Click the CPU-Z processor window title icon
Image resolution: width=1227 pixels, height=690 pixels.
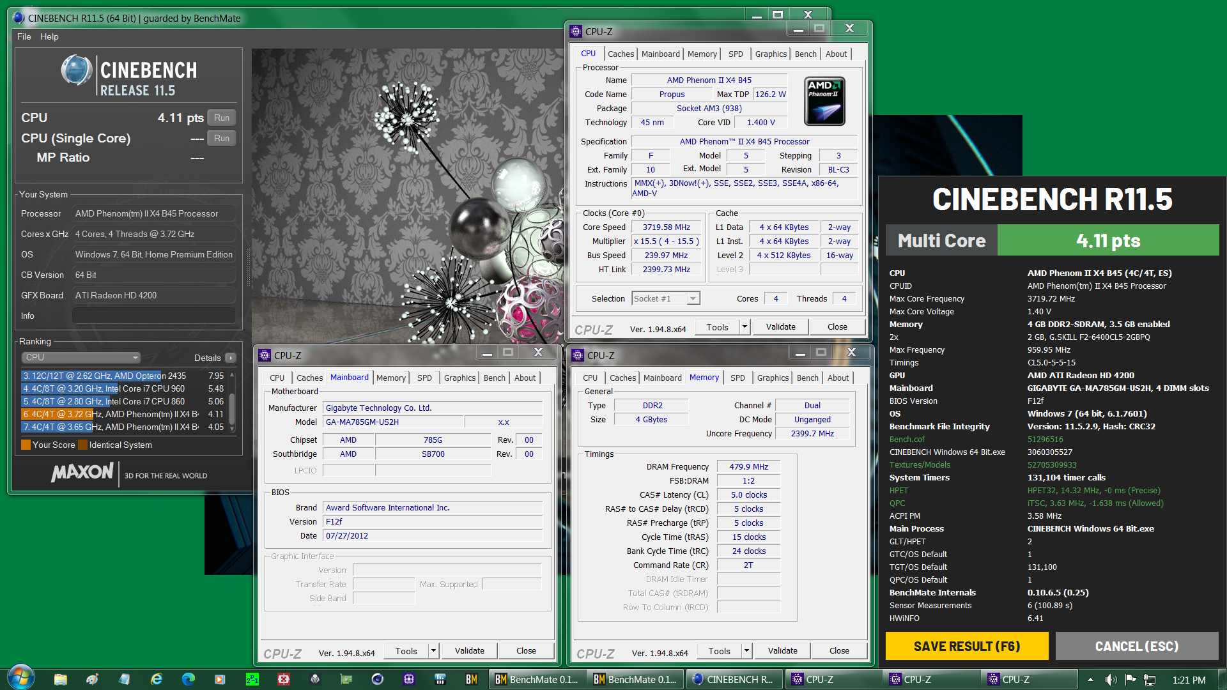pos(576,31)
